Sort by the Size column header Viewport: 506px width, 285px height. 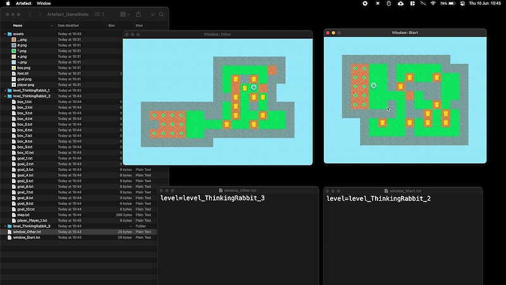click(111, 25)
